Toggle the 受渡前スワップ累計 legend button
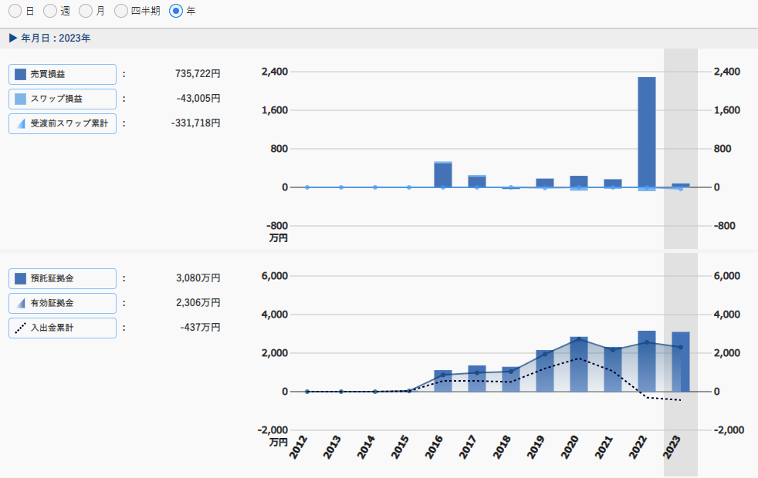 (x=63, y=123)
